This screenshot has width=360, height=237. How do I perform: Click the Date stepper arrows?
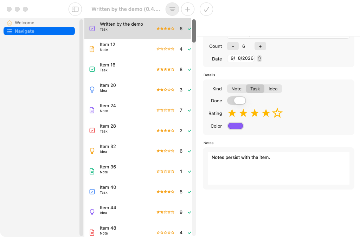(x=259, y=59)
